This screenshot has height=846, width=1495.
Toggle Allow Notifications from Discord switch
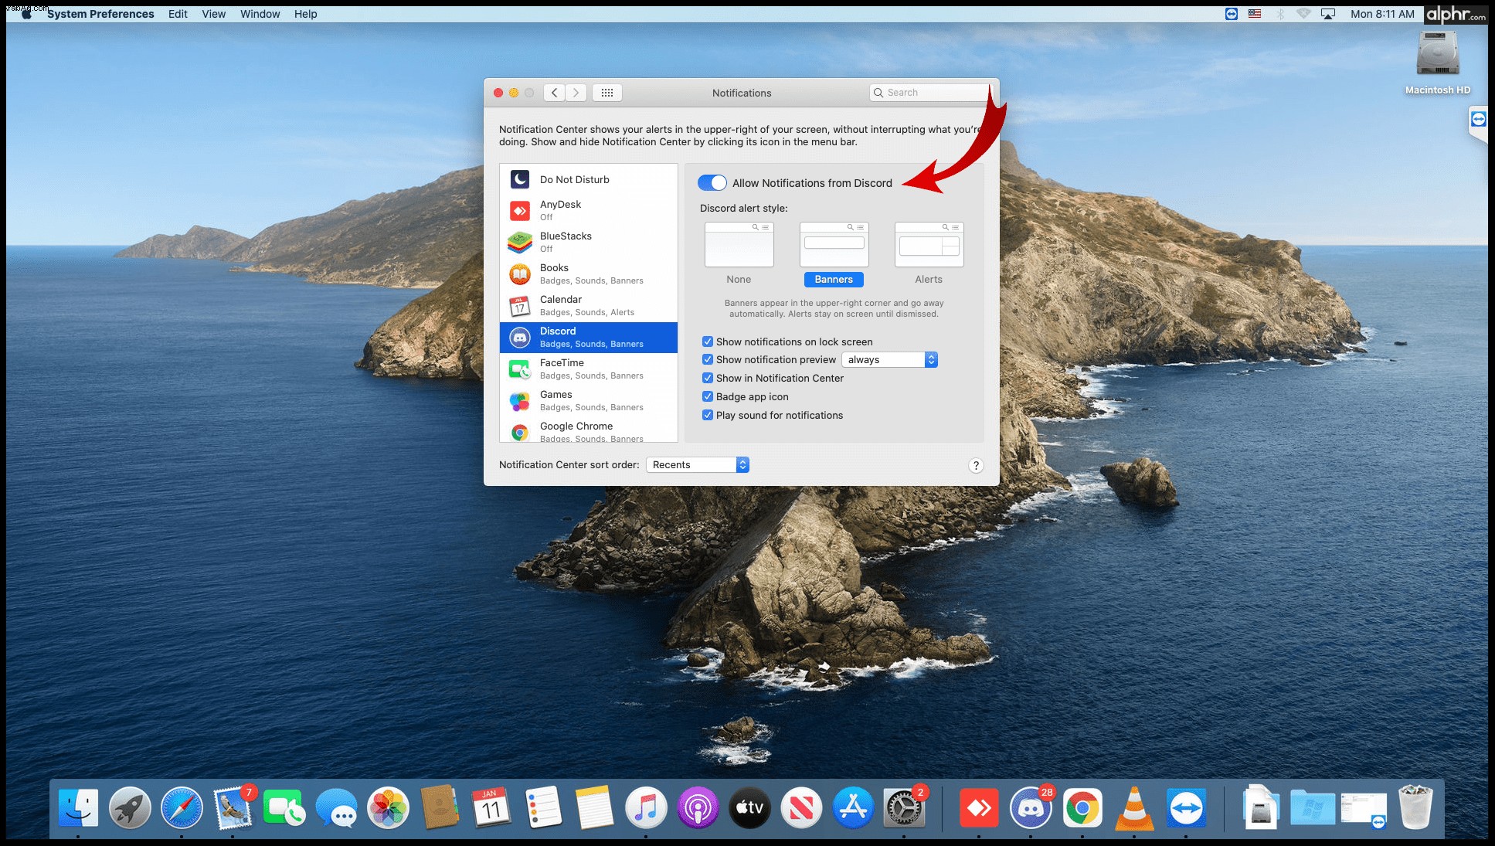coord(712,183)
